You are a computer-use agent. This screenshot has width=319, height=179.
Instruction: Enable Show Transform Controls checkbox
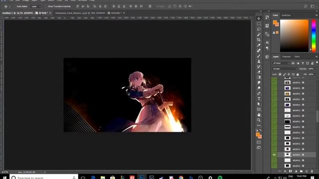pos(46,6)
